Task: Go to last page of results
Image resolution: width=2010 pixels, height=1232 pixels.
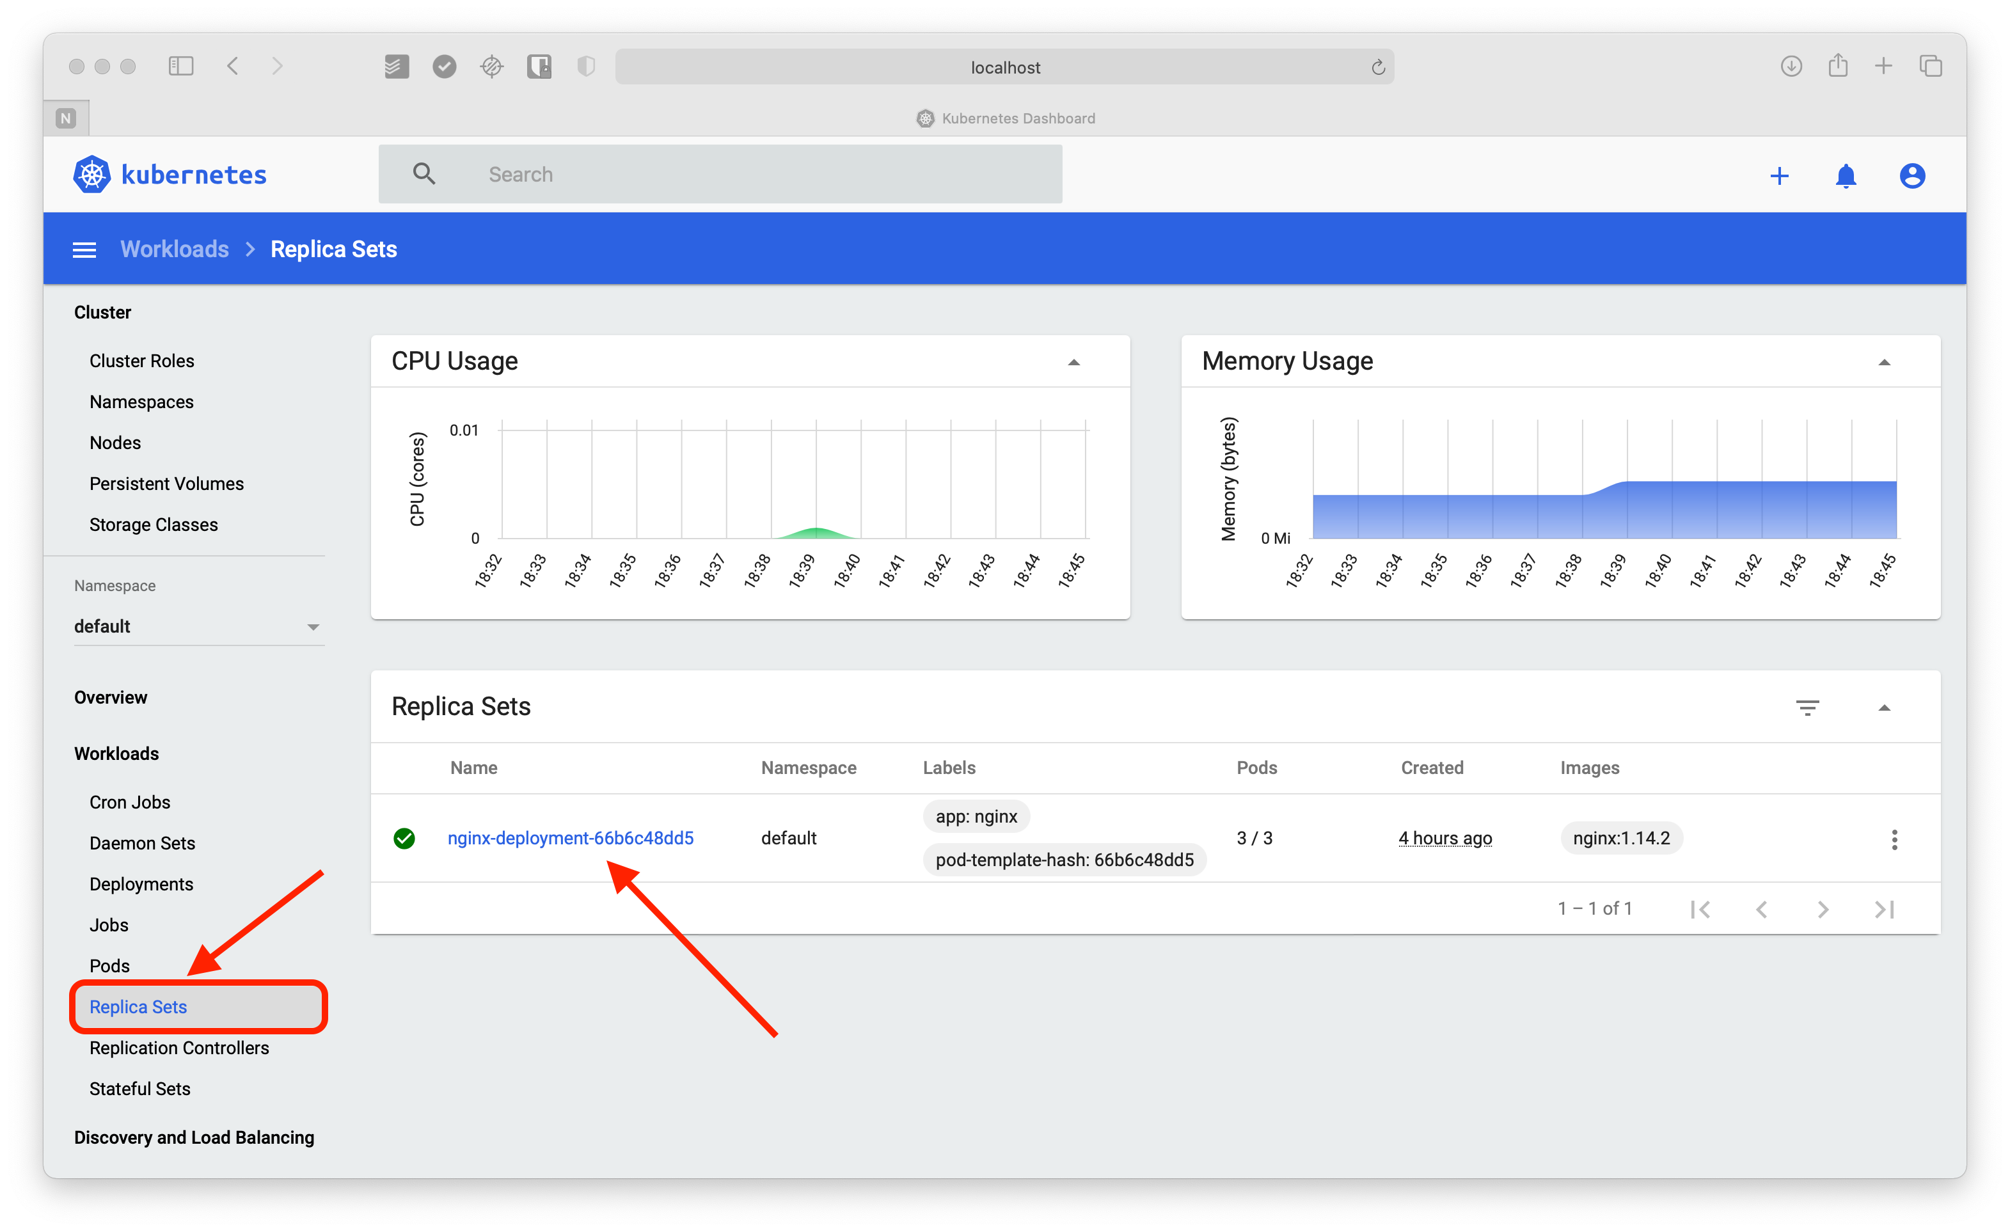Action: pos(1883,909)
